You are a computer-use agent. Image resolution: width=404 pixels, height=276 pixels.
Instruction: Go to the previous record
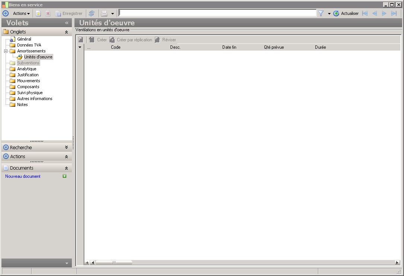pyautogui.click(x=374, y=13)
